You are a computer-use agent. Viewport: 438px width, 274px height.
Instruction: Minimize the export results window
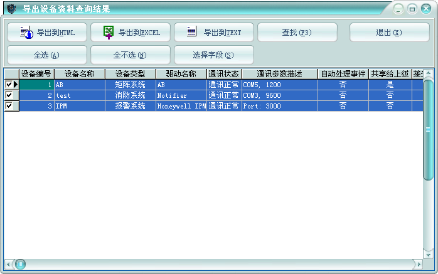pyautogui.click(x=399, y=9)
